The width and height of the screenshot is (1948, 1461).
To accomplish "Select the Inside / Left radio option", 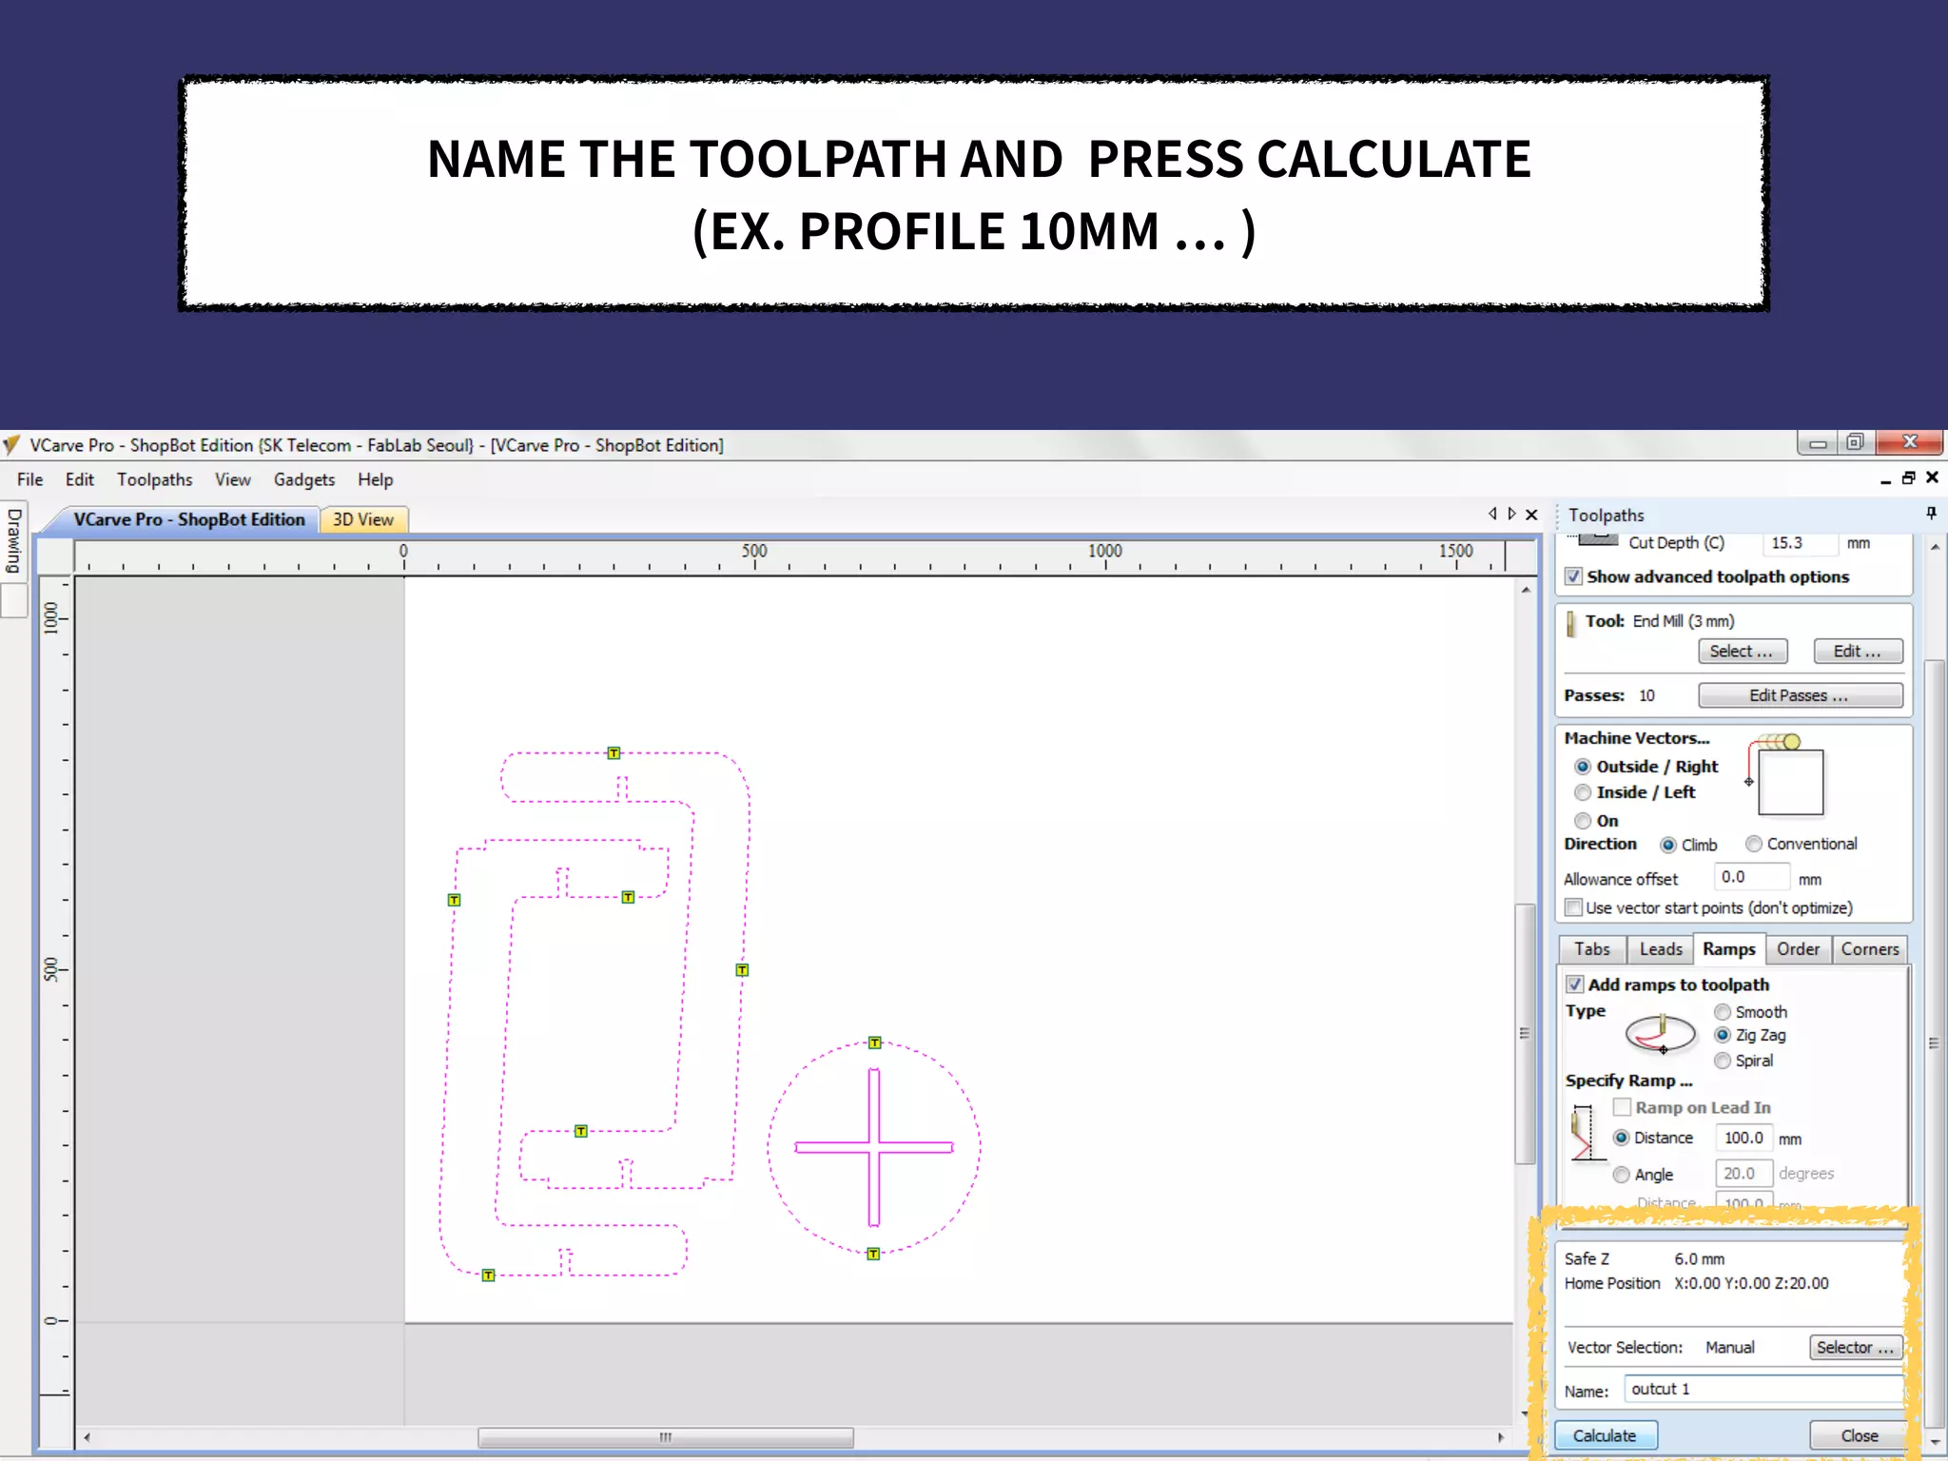I will (1583, 792).
